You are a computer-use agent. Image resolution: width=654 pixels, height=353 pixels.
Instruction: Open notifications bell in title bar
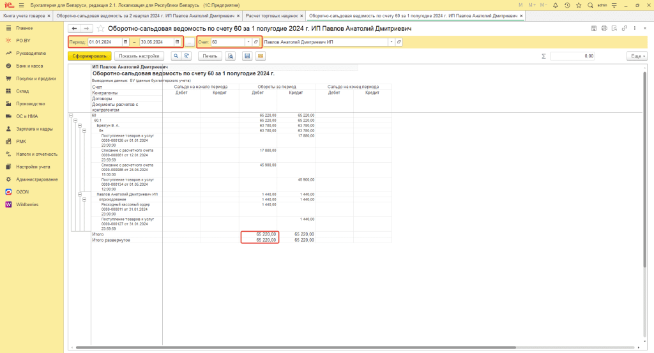tap(555, 5)
